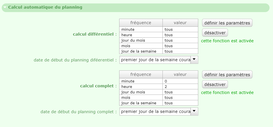Select jour de la semaine in différentiel table
The image size is (273, 127).
point(141,51)
